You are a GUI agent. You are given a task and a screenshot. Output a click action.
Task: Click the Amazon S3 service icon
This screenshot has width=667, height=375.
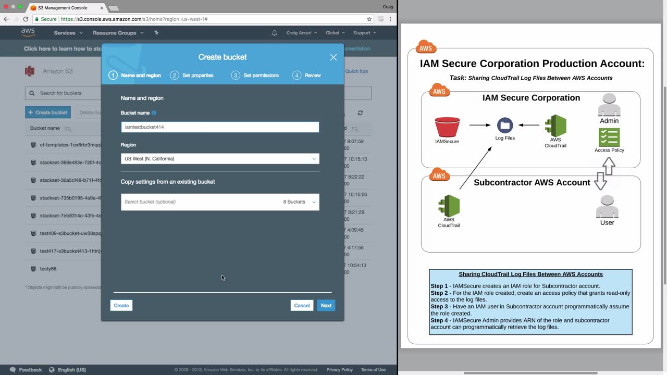[x=30, y=71]
